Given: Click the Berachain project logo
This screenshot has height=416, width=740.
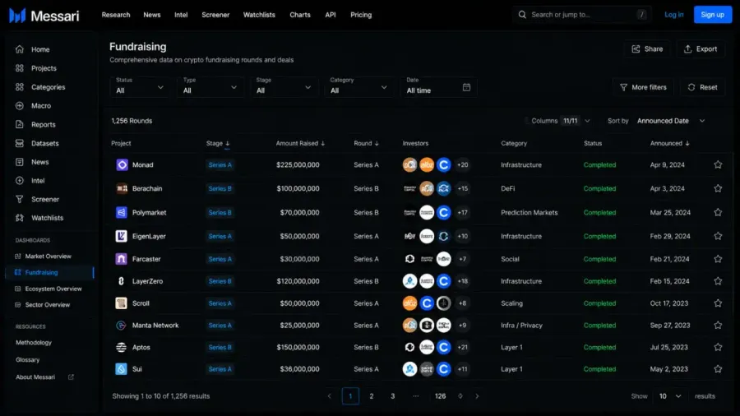Looking at the screenshot, I should pyautogui.click(x=122, y=188).
